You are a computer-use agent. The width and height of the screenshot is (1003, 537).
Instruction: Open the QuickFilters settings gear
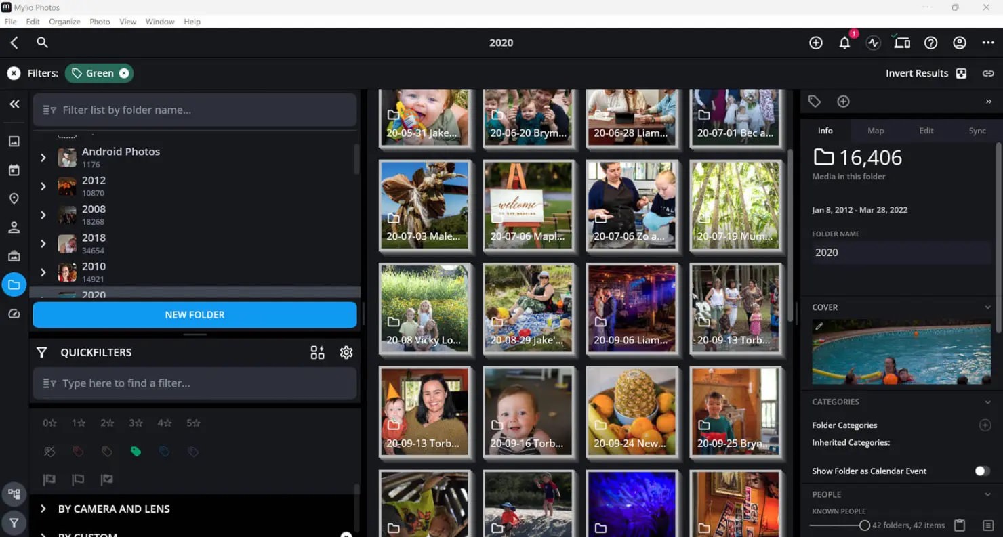346,352
